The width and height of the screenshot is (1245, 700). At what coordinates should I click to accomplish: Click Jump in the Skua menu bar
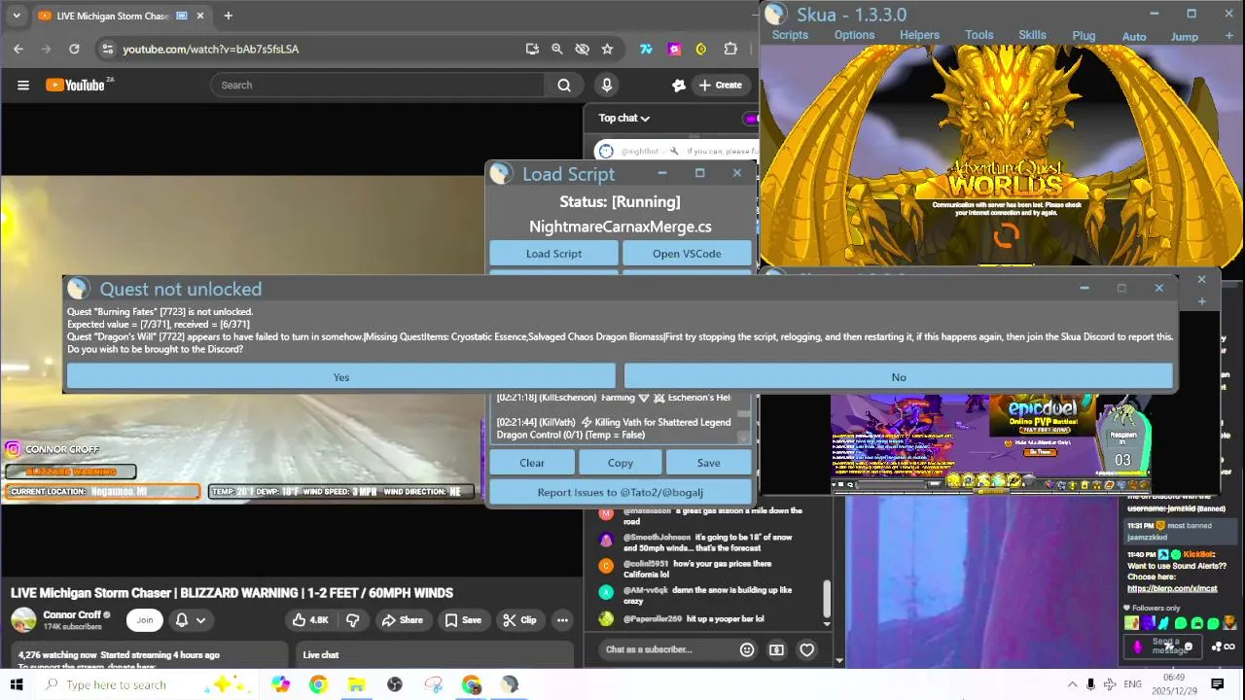(x=1184, y=37)
